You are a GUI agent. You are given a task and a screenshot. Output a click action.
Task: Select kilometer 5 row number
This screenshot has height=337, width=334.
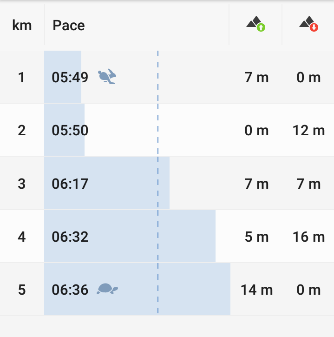click(22, 290)
